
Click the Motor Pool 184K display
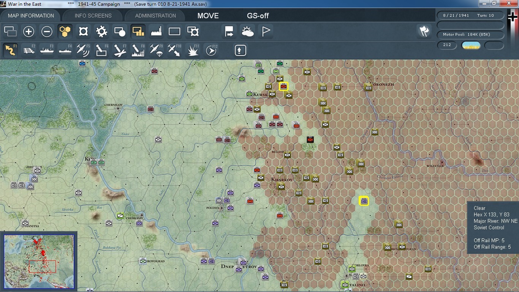pyautogui.click(x=470, y=35)
